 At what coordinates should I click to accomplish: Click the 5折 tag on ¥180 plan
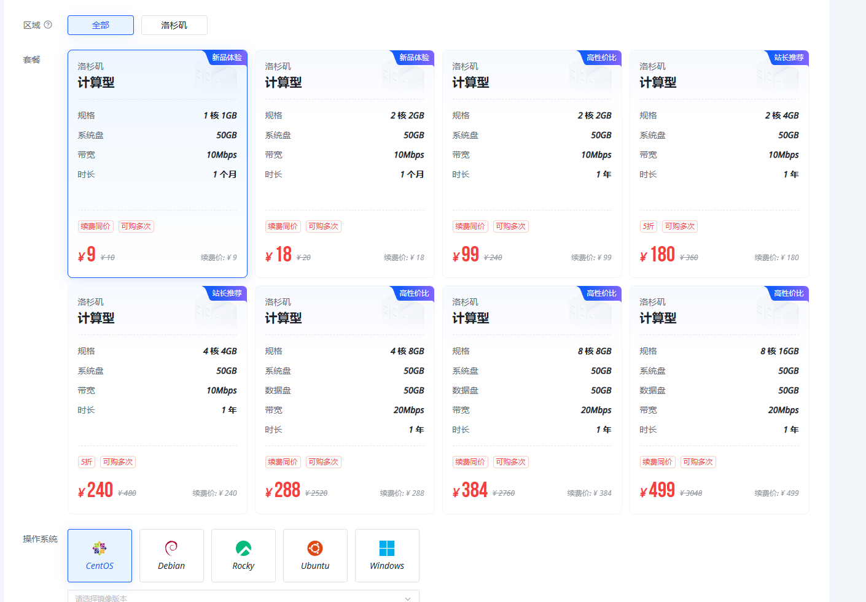pos(649,226)
